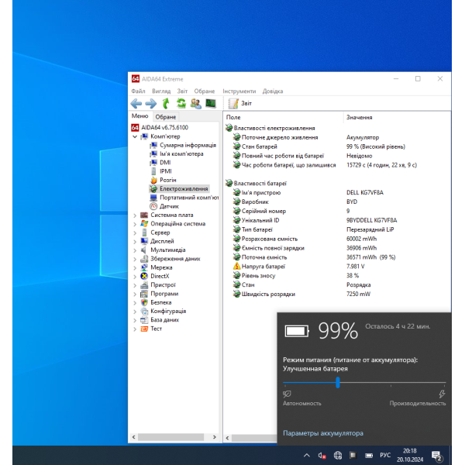This screenshot has width=465, height=465.
Task: Open the Файл menu
Action: (x=138, y=91)
